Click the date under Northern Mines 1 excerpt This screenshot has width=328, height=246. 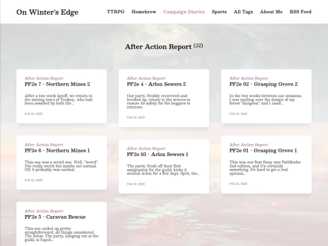[33, 180]
